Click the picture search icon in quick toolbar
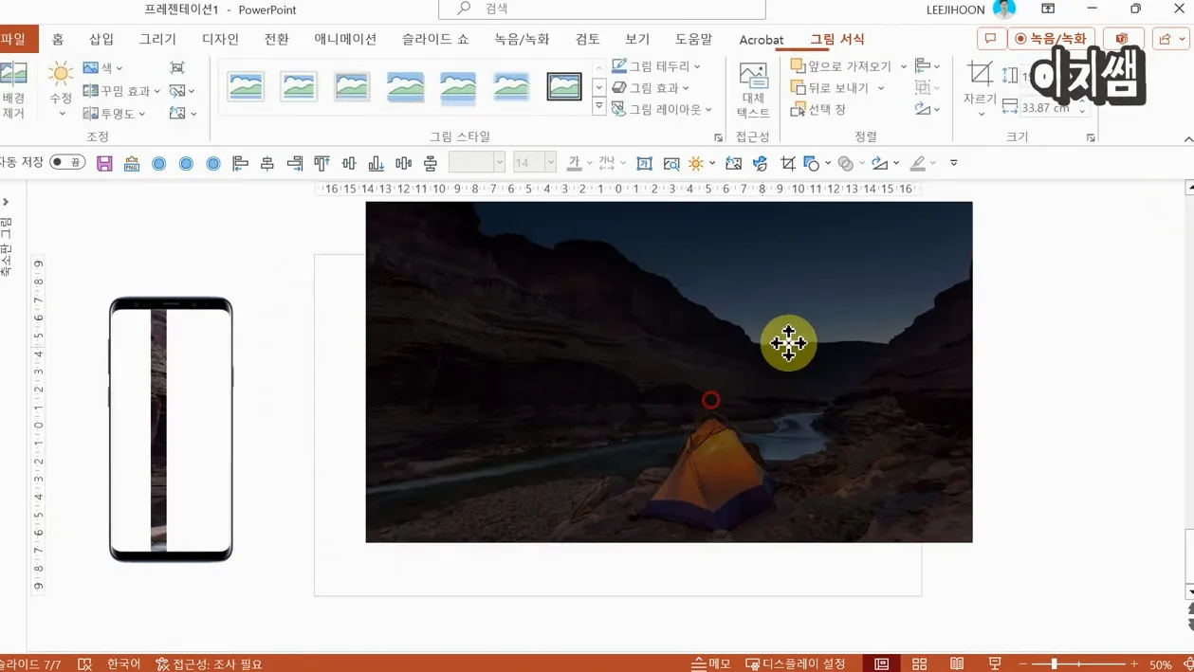Screen dimensions: 1194x672 point(671,163)
